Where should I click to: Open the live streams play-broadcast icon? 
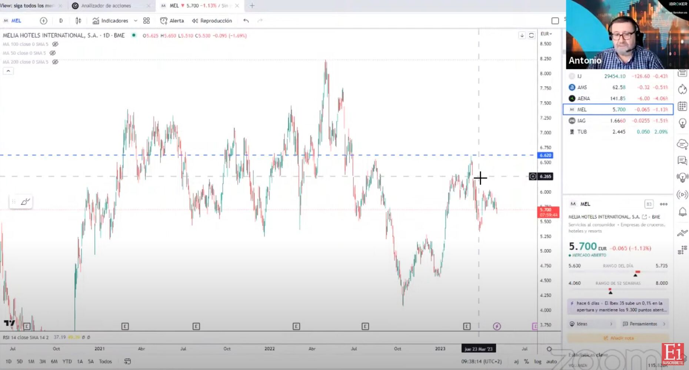pos(682,195)
